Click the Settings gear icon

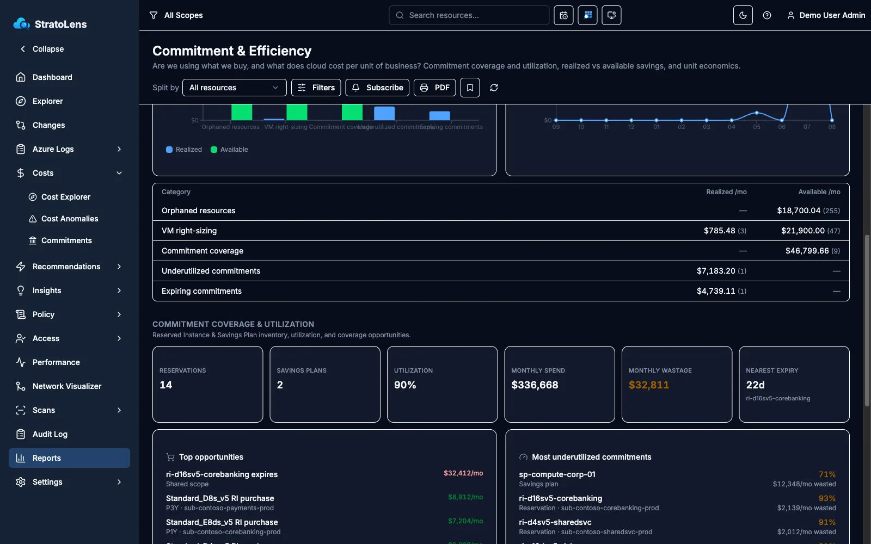[x=21, y=482]
